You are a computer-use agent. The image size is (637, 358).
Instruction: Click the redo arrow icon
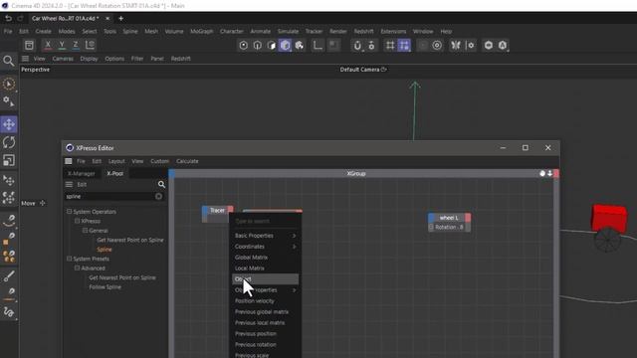click(x=20, y=18)
